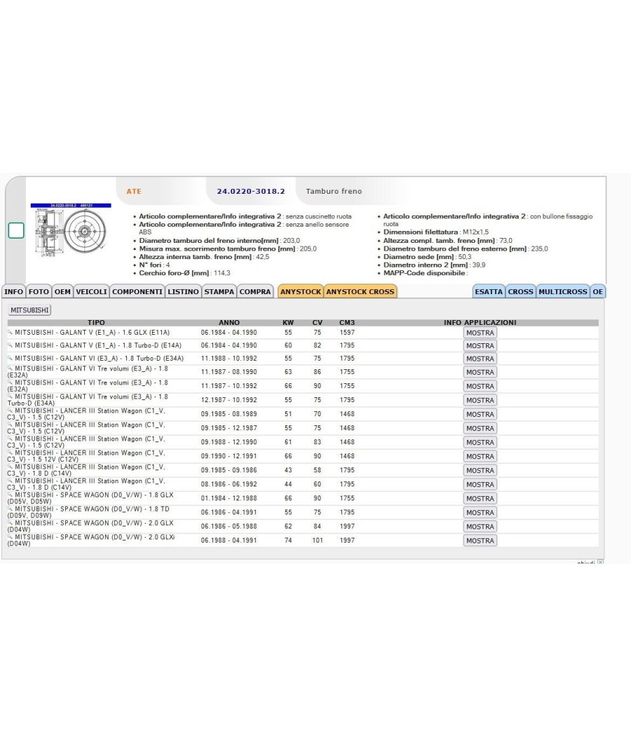Click the TIPO column header
Image resolution: width=631 pixels, height=737 pixels.
pyautogui.click(x=96, y=322)
